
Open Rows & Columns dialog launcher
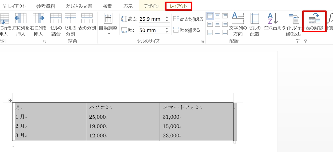[x=45, y=41]
